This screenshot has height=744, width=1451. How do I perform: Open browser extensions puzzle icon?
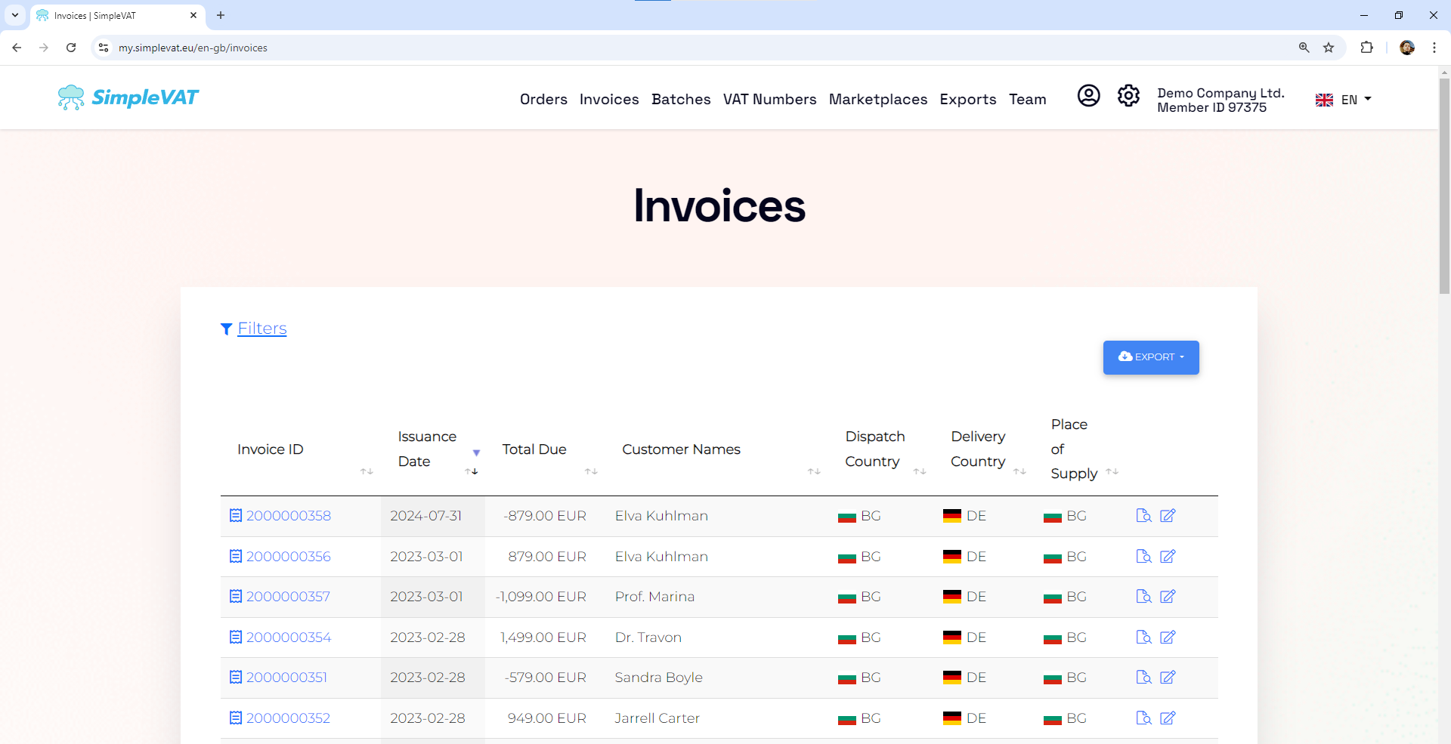pos(1366,48)
